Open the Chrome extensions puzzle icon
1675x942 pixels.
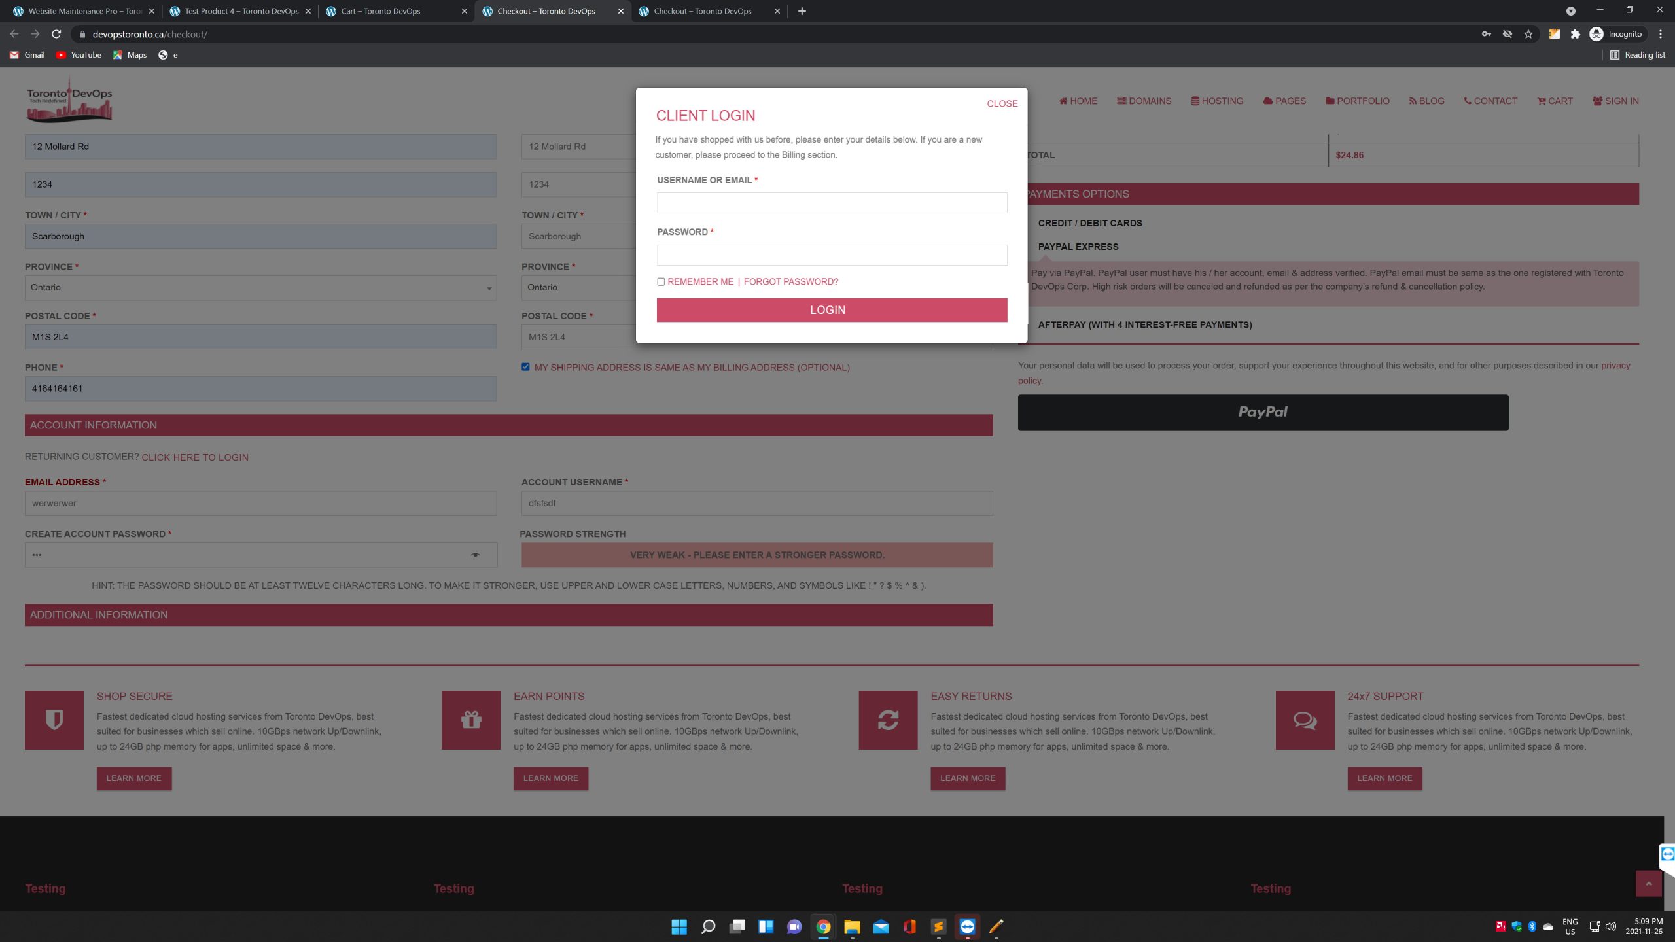1576,34
